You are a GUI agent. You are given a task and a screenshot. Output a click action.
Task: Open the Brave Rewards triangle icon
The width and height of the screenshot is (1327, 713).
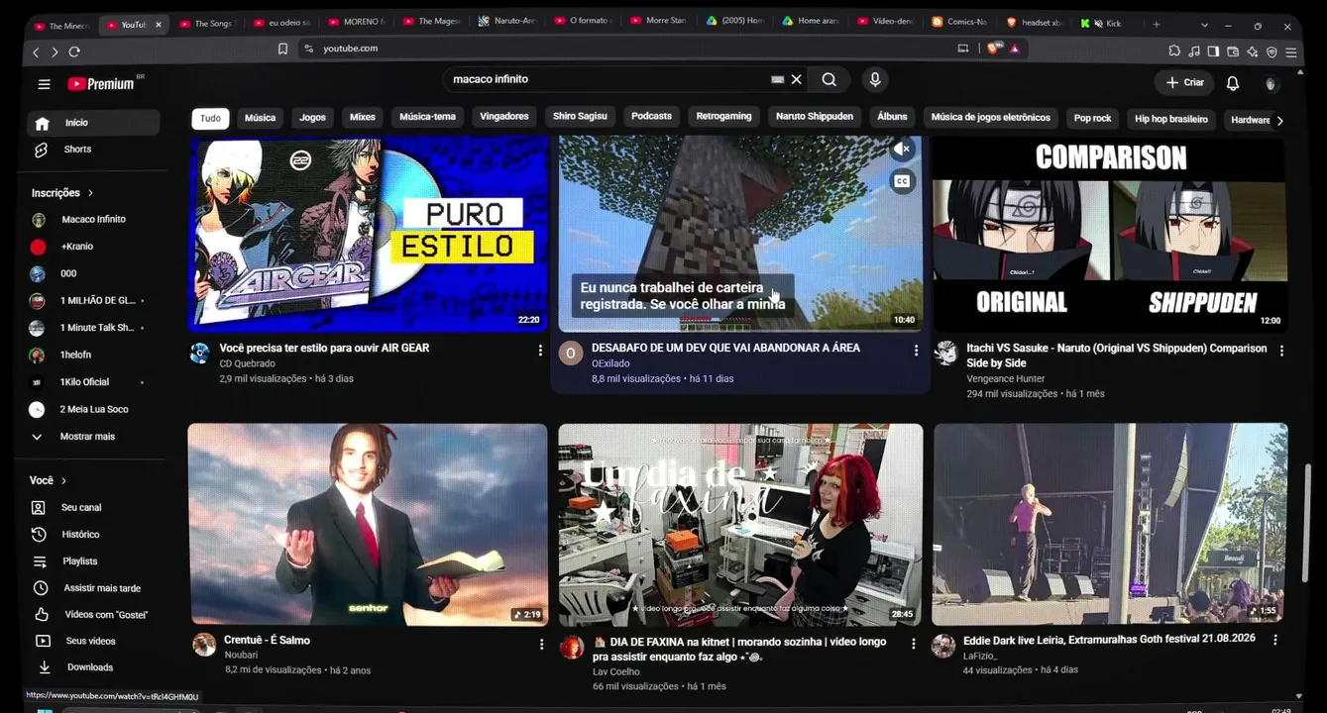point(1015,48)
